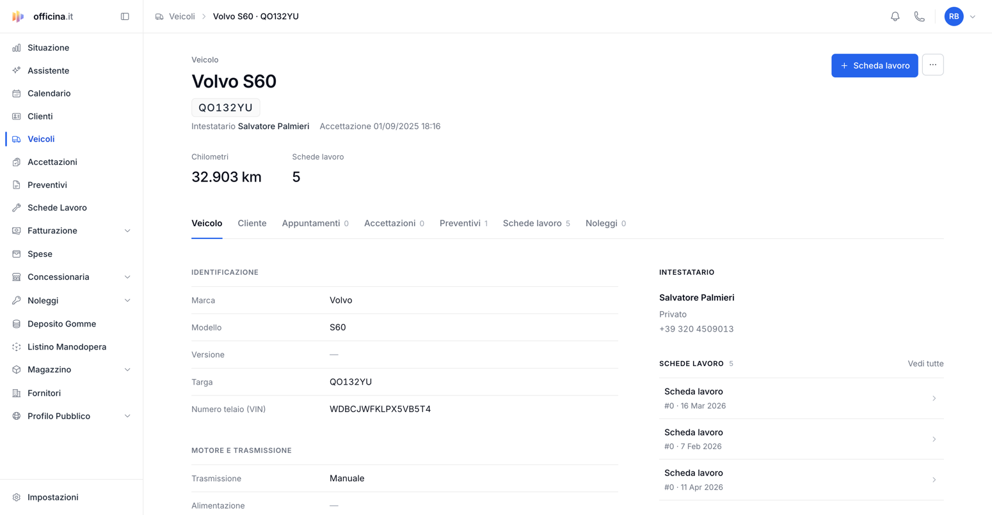
Task: Click the Fornitori building icon
Action: point(17,393)
